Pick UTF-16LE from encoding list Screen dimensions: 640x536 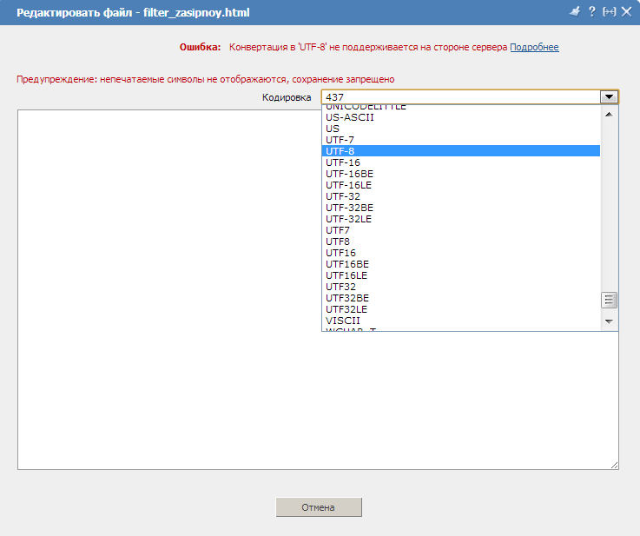(x=349, y=185)
